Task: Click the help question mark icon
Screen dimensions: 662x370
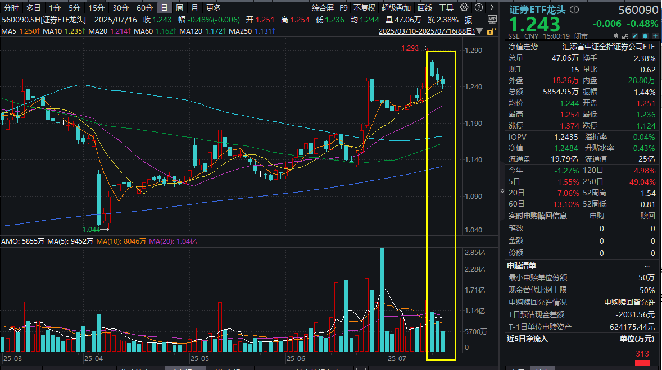Action: pos(478,8)
